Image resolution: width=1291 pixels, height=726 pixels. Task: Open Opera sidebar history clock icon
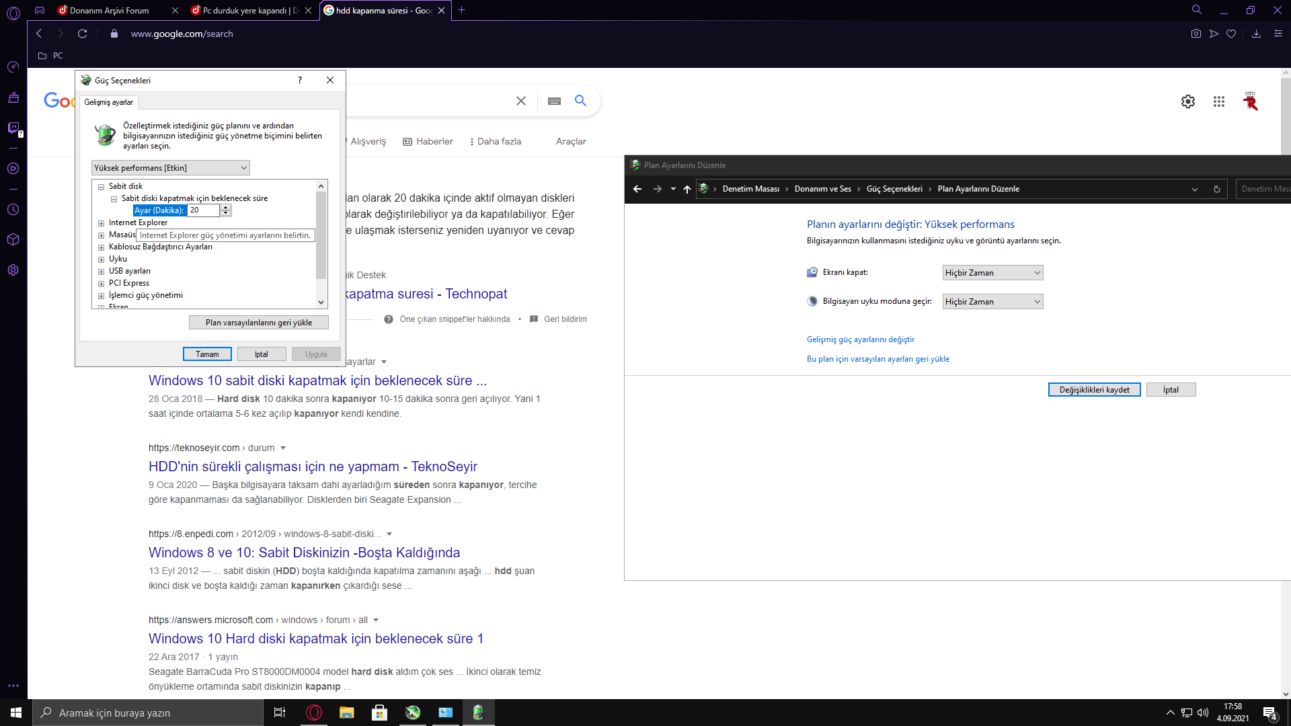[x=13, y=210]
